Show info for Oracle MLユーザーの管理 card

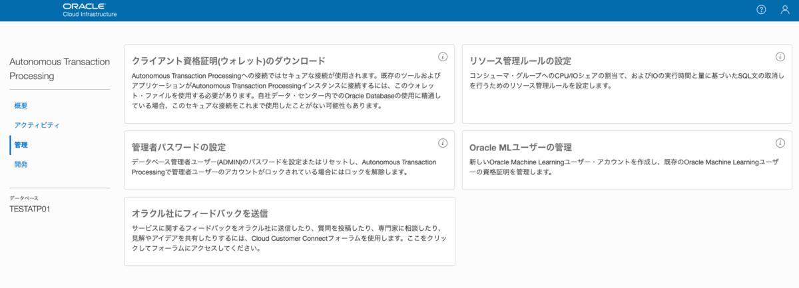(x=780, y=143)
